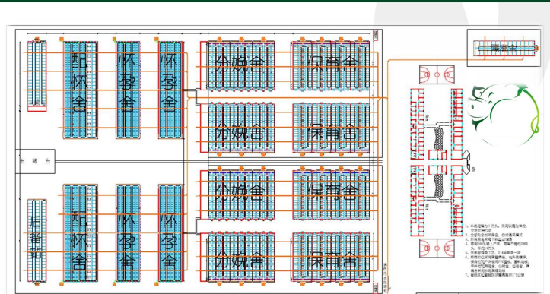This screenshot has height=294, width=550.
Task: Select the bottommost 保育舍 nursery house
Action: (330, 257)
